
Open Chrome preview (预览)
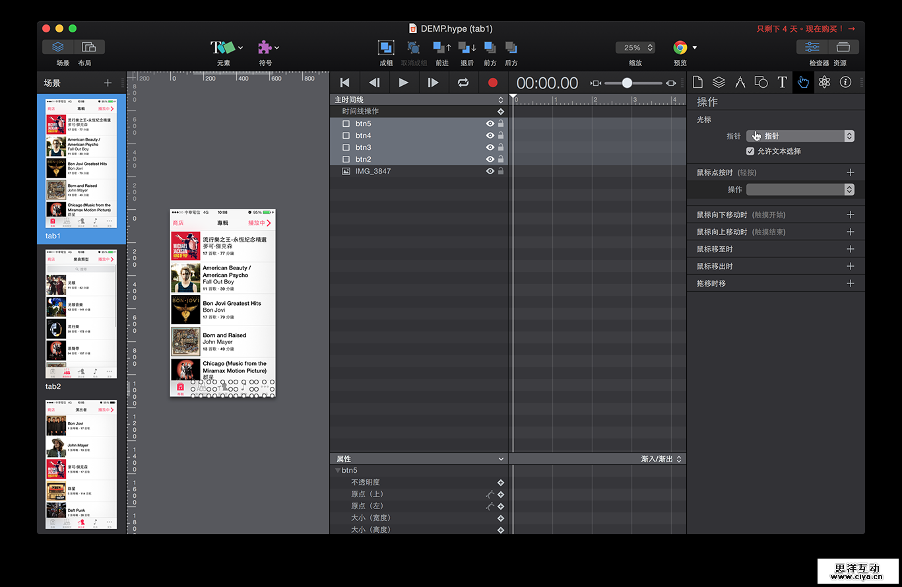tap(680, 48)
